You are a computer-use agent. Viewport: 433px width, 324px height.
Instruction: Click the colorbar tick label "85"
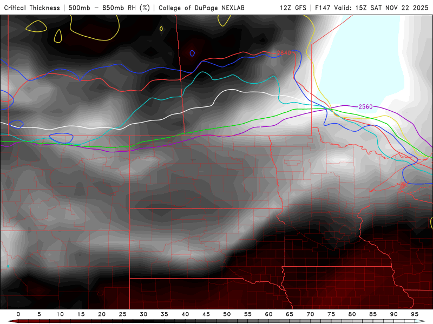(x=373, y=314)
